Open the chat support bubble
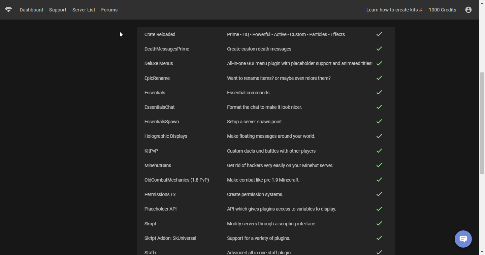The image size is (485, 255). pyautogui.click(x=463, y=239)
